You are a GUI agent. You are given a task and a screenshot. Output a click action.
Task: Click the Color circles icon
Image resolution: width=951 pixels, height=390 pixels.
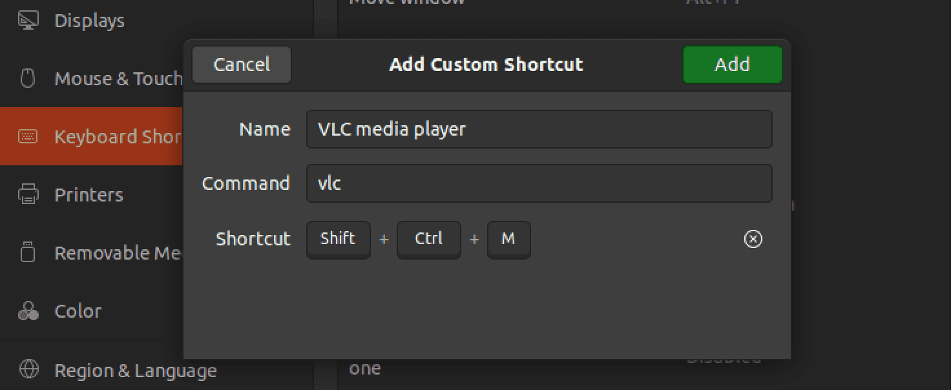pyautogui.click(x=28, y=311)
